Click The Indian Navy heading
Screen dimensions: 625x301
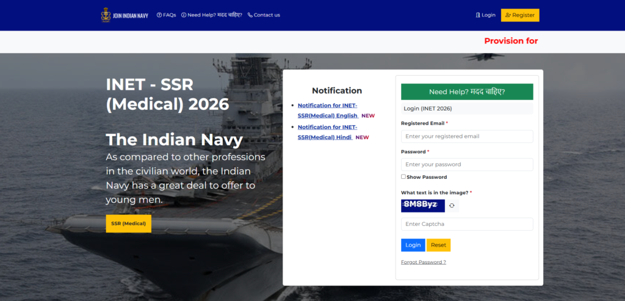pyautogui.click(x=174, y=140)
